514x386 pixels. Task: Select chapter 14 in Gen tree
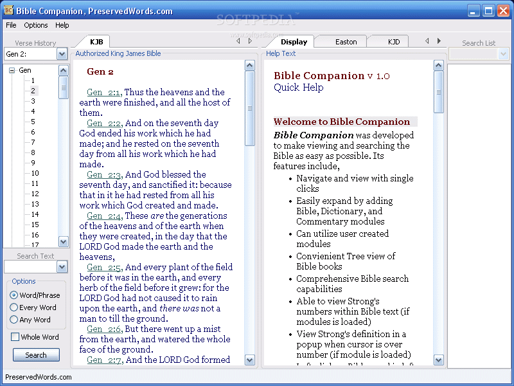point(35,214)
